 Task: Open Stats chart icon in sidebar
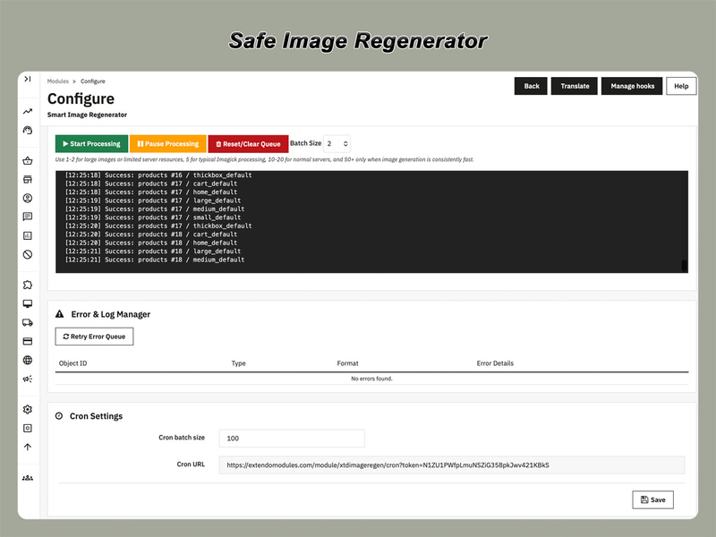tap(28, 235)
